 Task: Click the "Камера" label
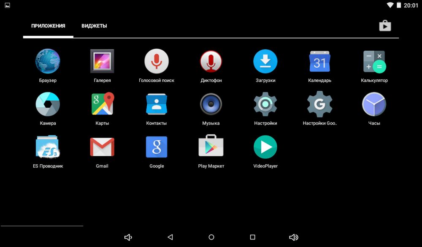[x=48, y=123]
